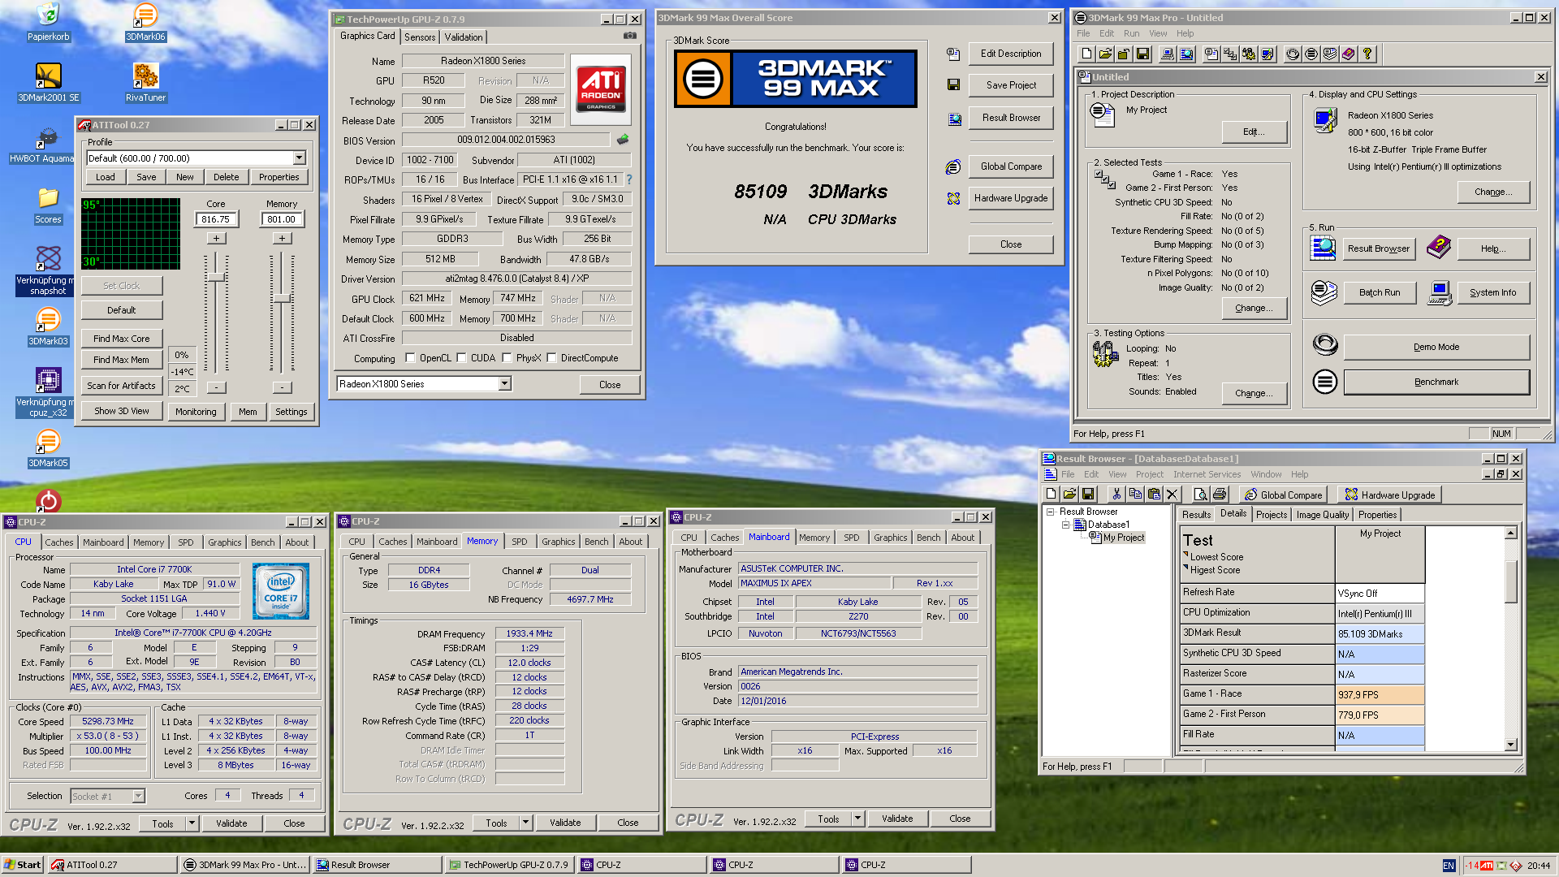
Task: Click New project icon in 3DMark 99 toolbar
Action: (x=1086, y=54)
